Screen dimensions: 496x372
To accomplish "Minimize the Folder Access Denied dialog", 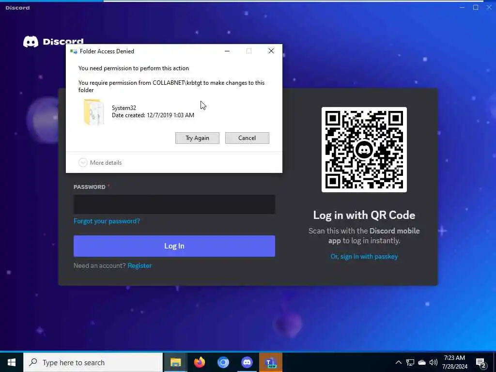I will coord(227,51).
